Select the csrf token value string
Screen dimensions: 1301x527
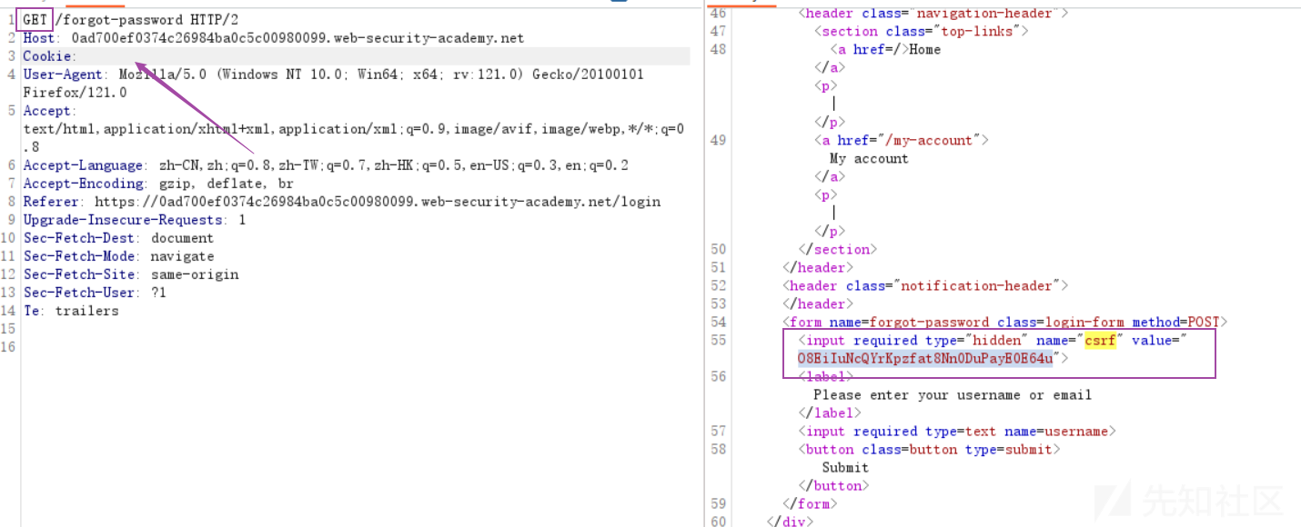click(x=925, y=358)
